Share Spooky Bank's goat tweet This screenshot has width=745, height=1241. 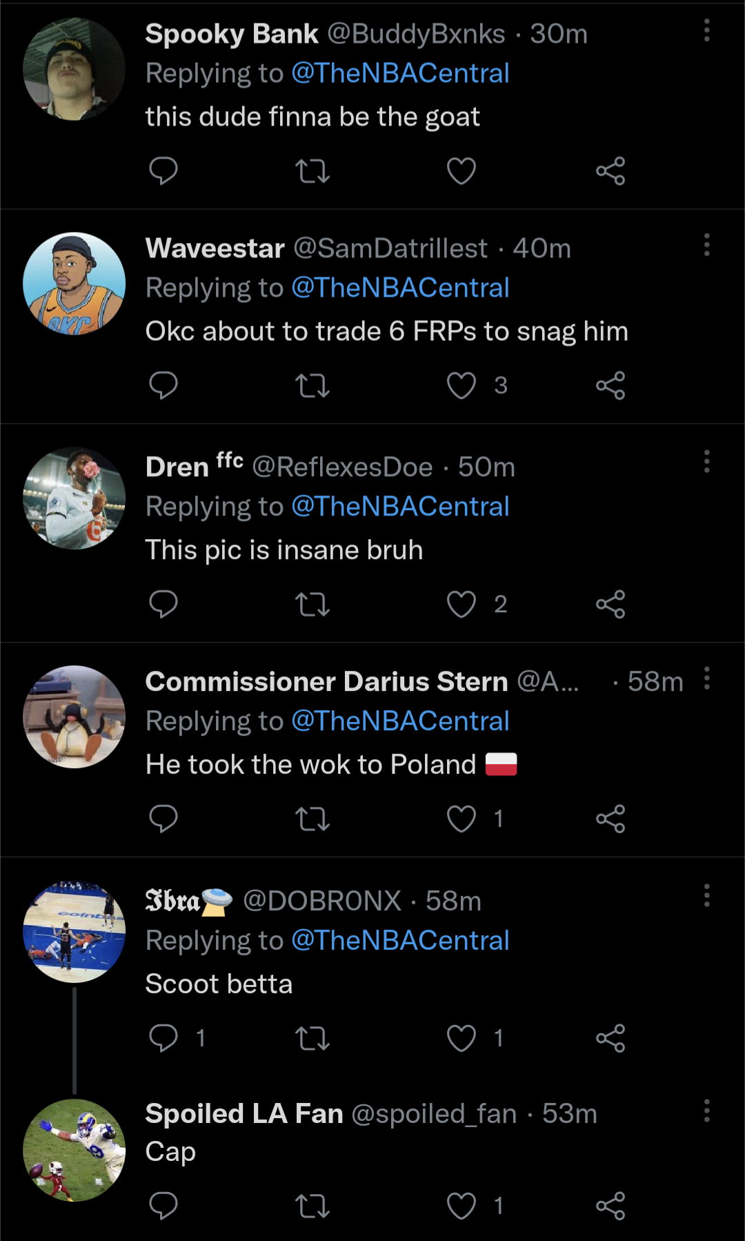coord(610,170)
